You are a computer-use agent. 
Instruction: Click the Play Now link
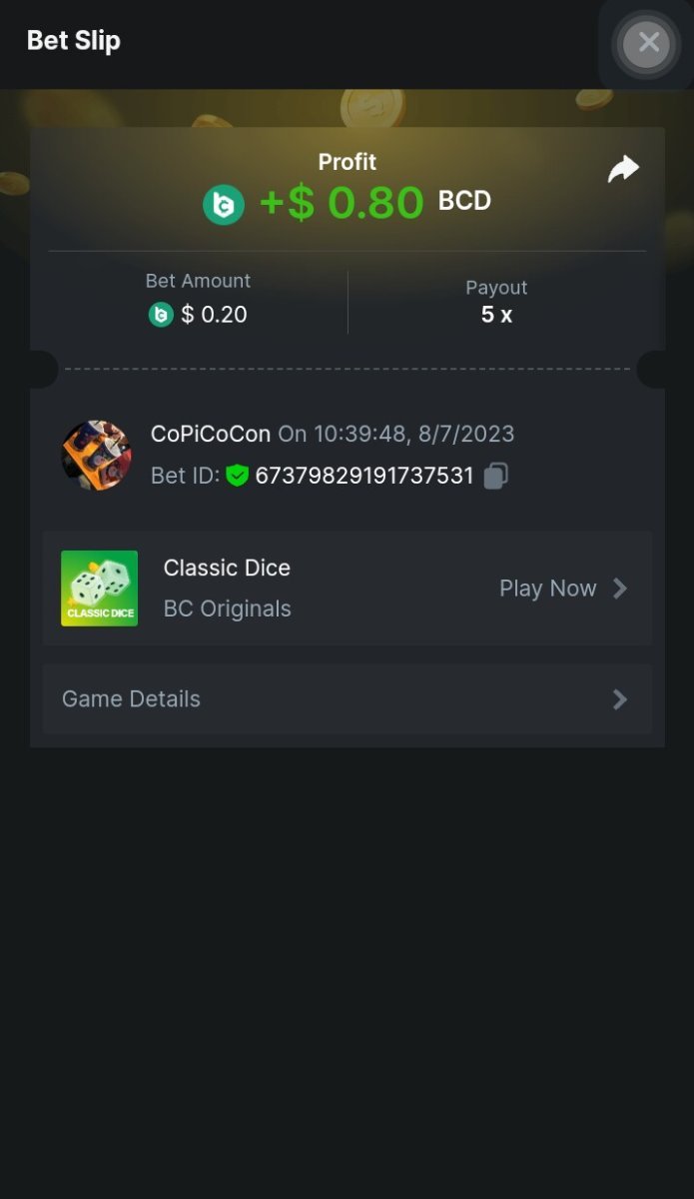548,589
